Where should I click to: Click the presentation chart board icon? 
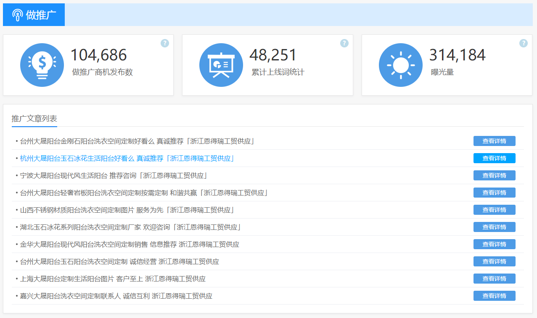(x=221, y=65)
